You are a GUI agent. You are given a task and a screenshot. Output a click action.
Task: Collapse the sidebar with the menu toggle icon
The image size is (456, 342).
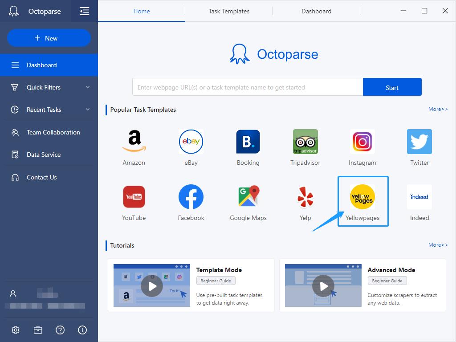pyautogui.click(x=84, y=11)
